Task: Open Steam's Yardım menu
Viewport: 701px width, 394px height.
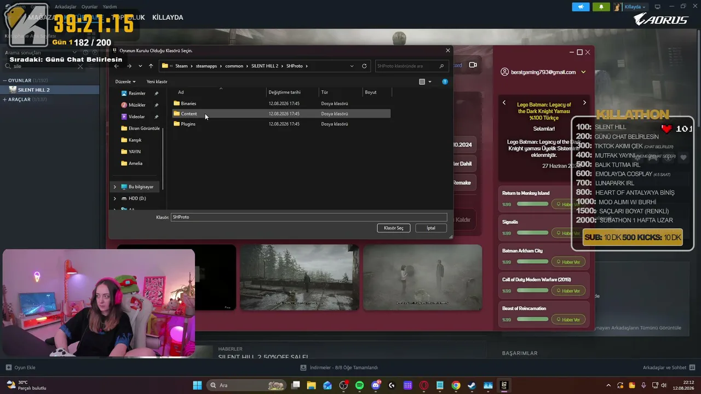Action: coord(110,7)
